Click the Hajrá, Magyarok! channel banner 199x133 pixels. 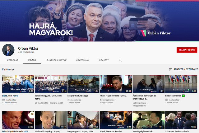99,21
